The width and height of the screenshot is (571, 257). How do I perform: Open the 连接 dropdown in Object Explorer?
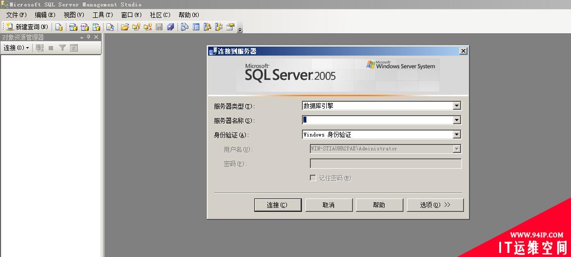point(16,48)
